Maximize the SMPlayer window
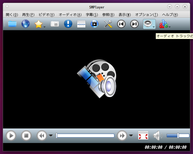The height and width of the screenshot is (154, 193). (x=177, y=7)
